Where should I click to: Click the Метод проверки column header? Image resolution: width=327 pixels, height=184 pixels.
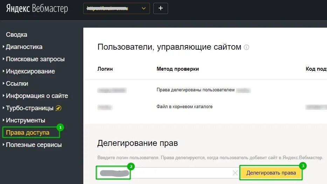click(x=178, y=69)
